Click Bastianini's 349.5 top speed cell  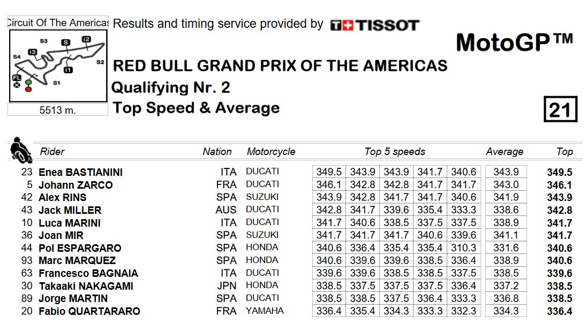click(329, 172)
